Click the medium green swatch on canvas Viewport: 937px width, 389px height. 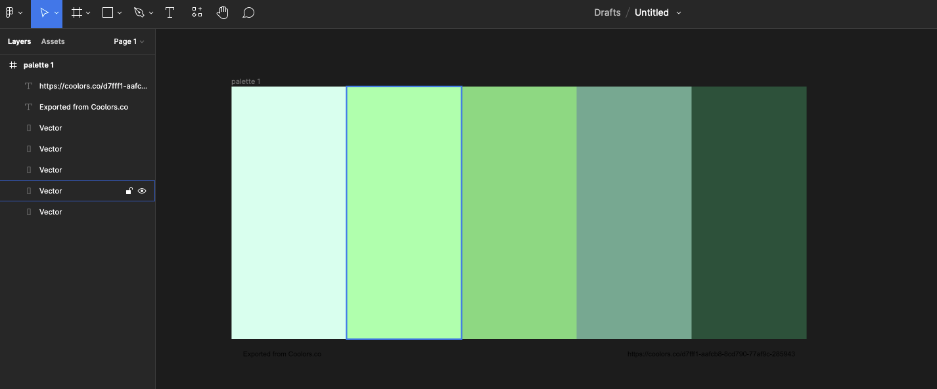click(x=519, y=213)
